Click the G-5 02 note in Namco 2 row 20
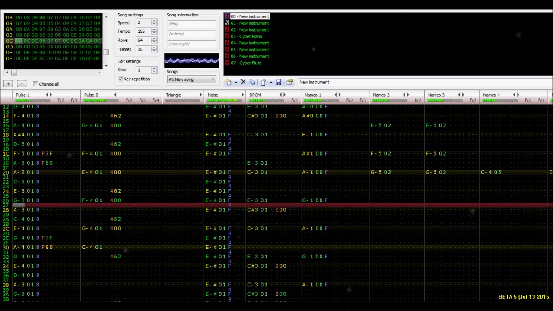Screen dimensions: 553x311 tap(381, 172)
